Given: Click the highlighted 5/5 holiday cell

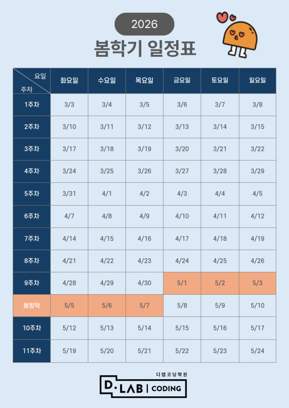Looking at the screenshot, I should click(x=69, y=306).
